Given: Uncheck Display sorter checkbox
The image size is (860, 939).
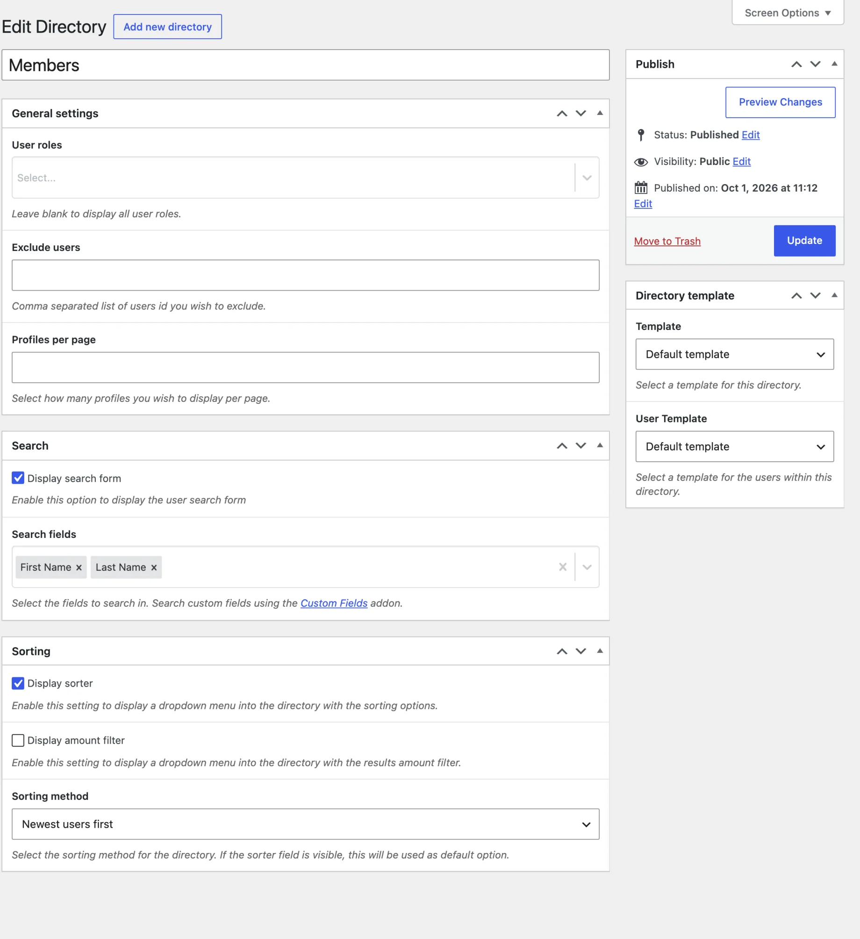Looking at the screenshot, I should click(18, 684).
